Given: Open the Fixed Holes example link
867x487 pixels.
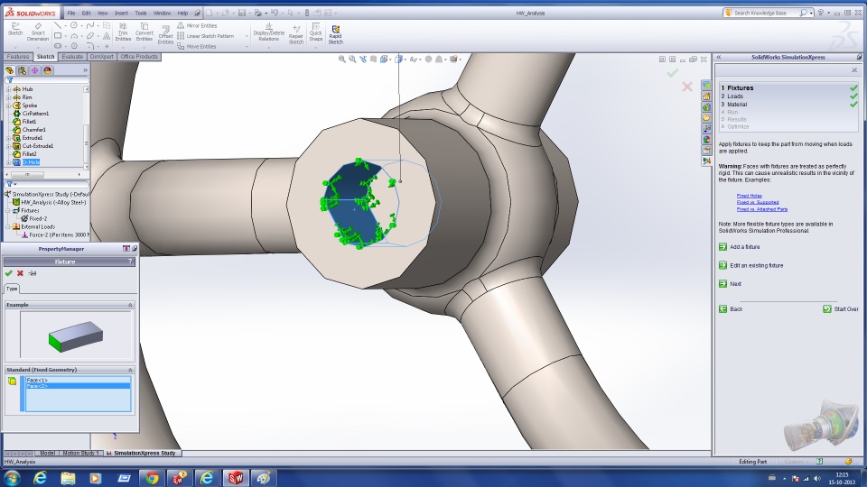Looking at the screenshot, I should pos(750,196).
